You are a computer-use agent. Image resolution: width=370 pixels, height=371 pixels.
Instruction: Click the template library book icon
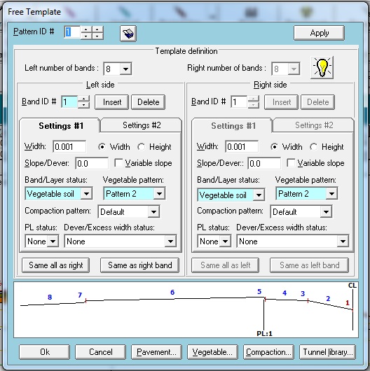pyautogui.click(x=128, y=34)
